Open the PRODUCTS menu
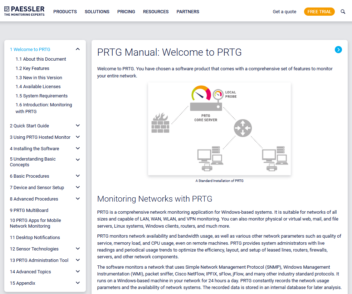 pyautogui.click(x=65, y=11)
